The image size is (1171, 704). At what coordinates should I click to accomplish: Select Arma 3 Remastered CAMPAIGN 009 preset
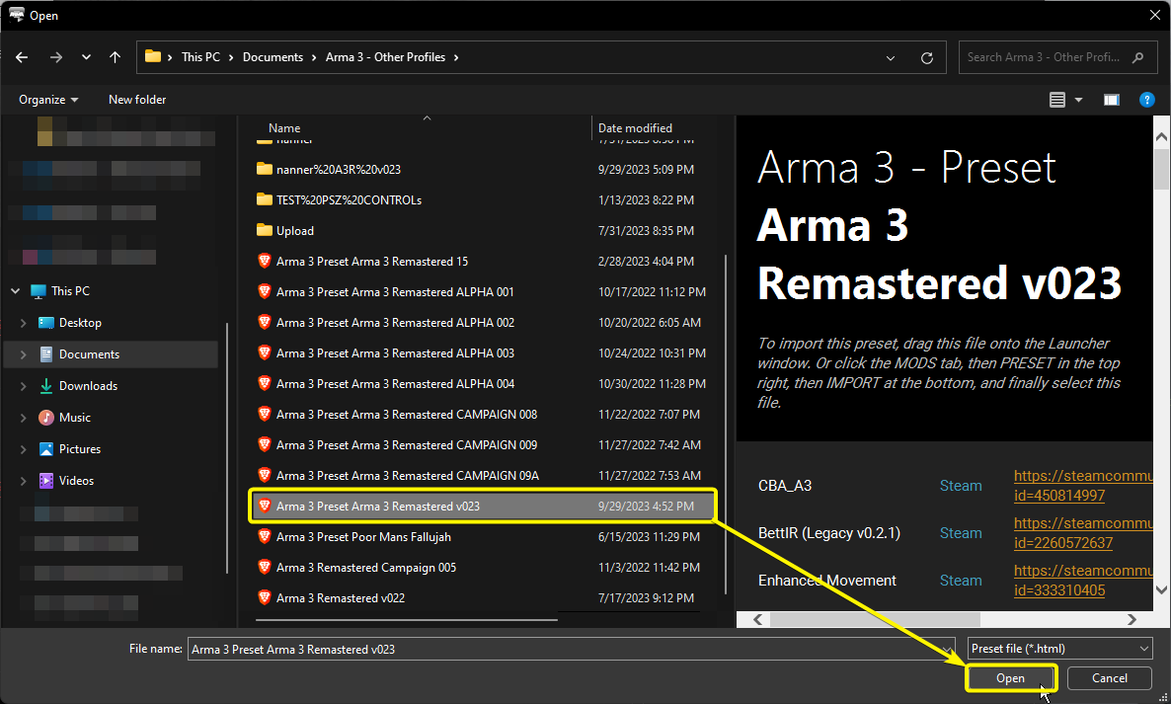(406, 445)
